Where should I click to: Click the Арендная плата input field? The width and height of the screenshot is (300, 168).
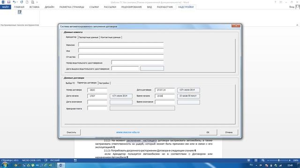[x=97, y=108]
